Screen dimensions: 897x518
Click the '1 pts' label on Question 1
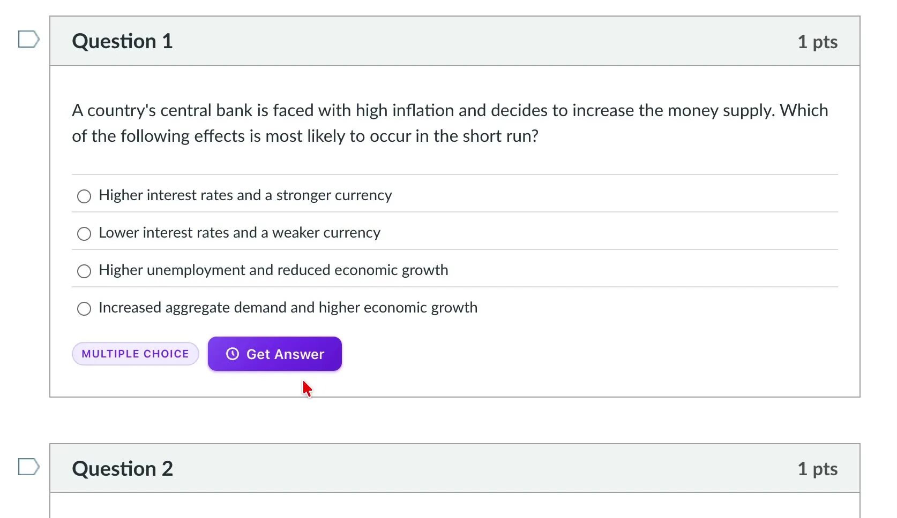(x=818, y=42)
